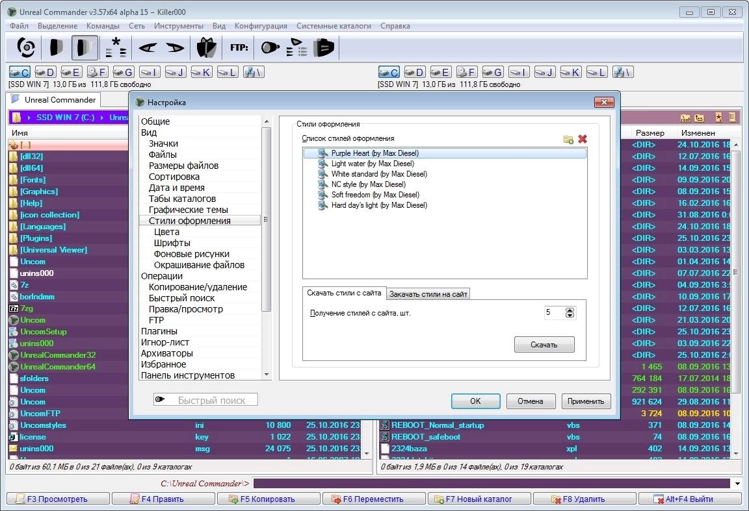This screenshot has width=749, height=511.
Task: Open directory history list icon in right panel
Action: click(732, 118)
